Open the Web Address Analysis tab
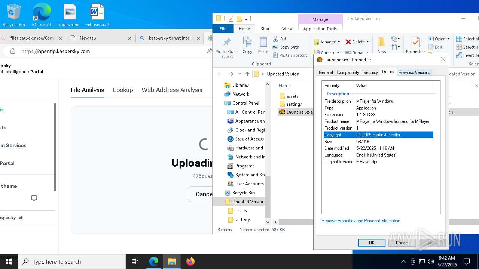 click(172, 90)
